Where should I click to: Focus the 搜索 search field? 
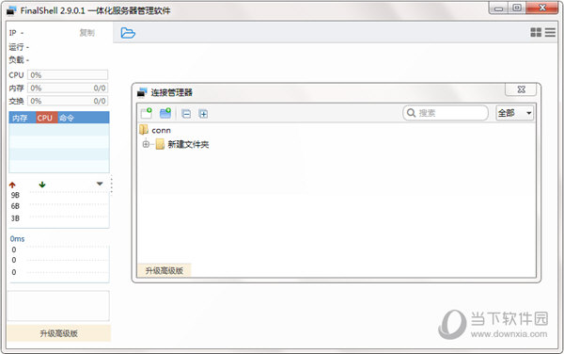pyautogui.click(x=446, y=113)
